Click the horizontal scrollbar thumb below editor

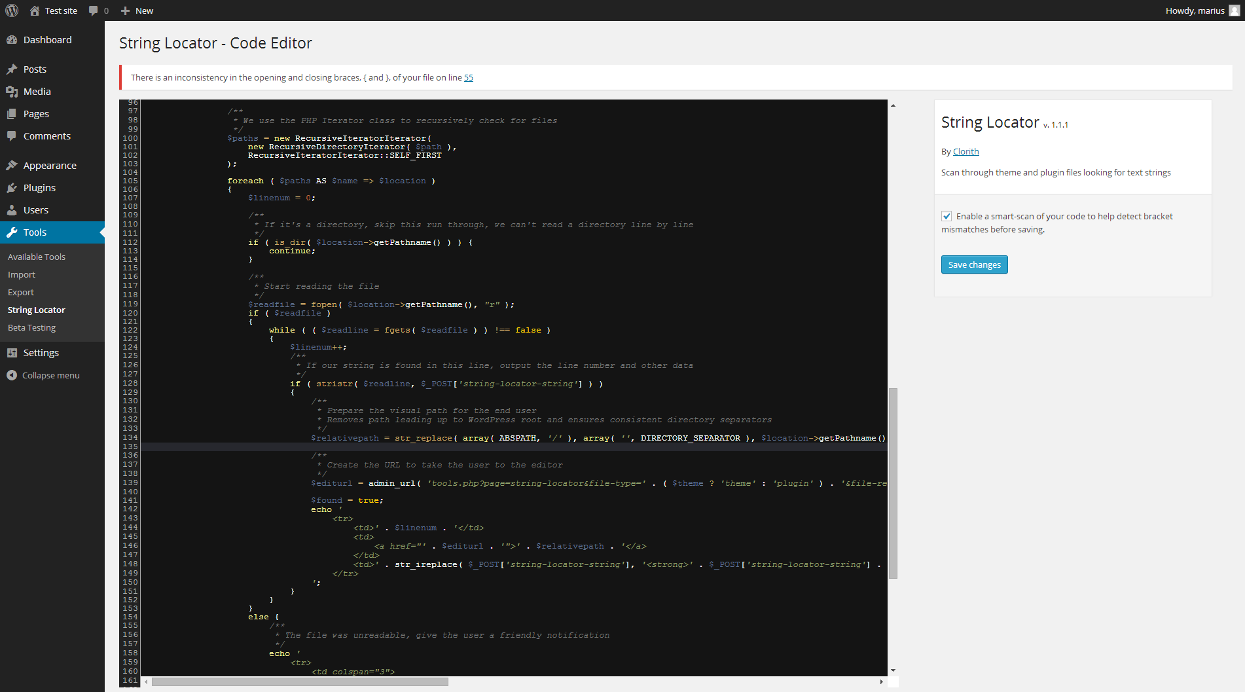[300, 682]
